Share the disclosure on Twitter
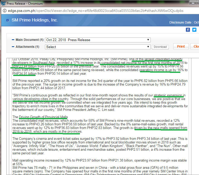The image size is (199, 175). pos(194,30)
